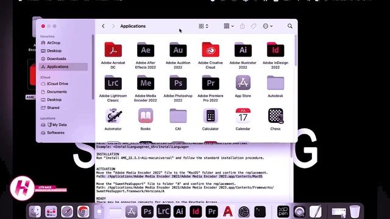Select Adobe Lightroom Classic in Finder
The height and width of the screenshot is (219, 390).
click(113, 83)
